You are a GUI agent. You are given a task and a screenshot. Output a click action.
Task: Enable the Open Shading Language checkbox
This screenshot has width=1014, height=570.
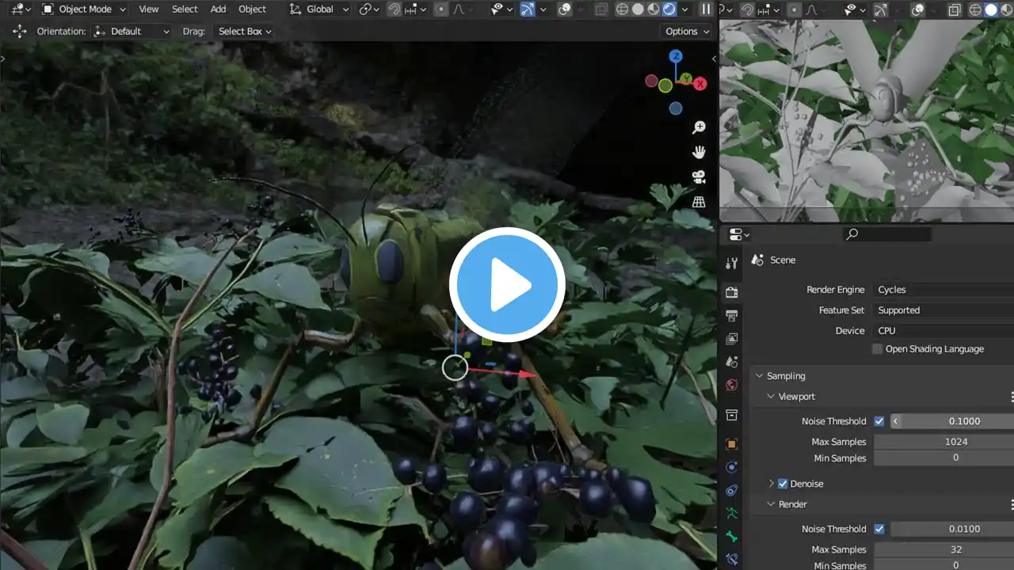pyautogui.click(x=877, y=349)
